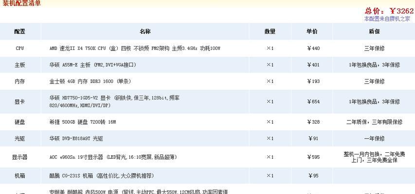415x194 pixels.
Task: Click the 一年保修 warranty
Action: point(374,138)
